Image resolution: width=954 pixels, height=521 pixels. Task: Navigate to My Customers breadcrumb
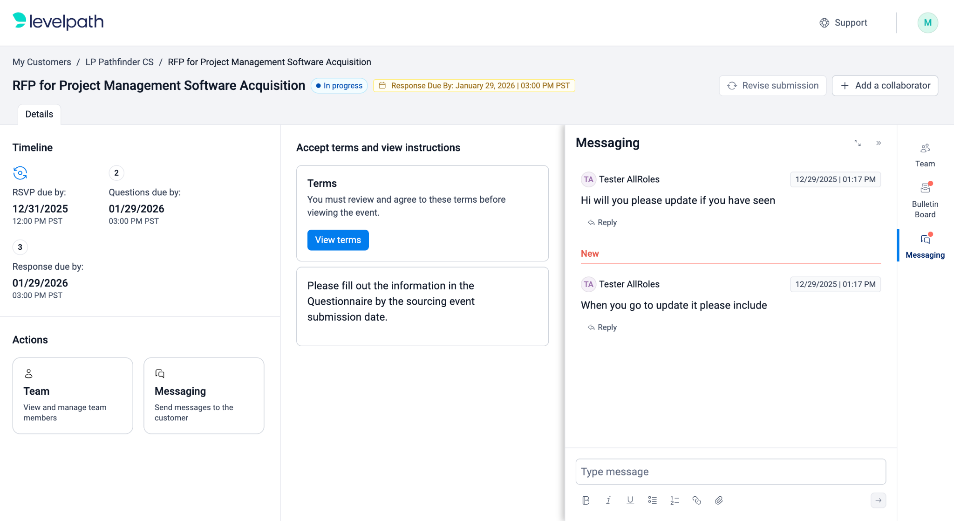(x=41, y=62)
